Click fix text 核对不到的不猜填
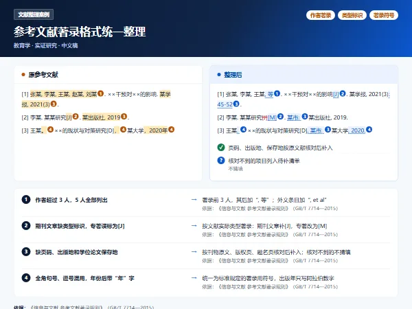Viewport: 412px width, 309px height. coord(328,252)
